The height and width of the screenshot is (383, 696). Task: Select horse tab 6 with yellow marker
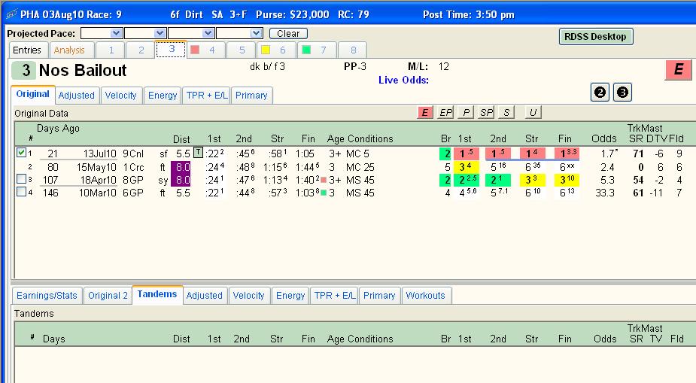coord(275,50)
